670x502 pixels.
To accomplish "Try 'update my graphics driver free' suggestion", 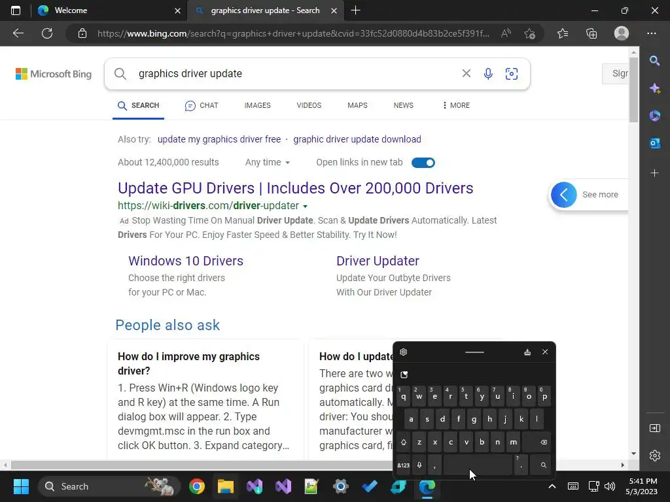I will click(x=219, y=139).
